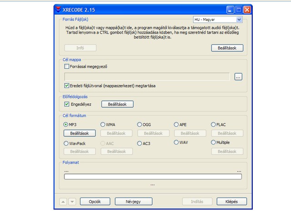Open the HU - Magyar language dropdown
291x218 pixels.
click(218, 20)
